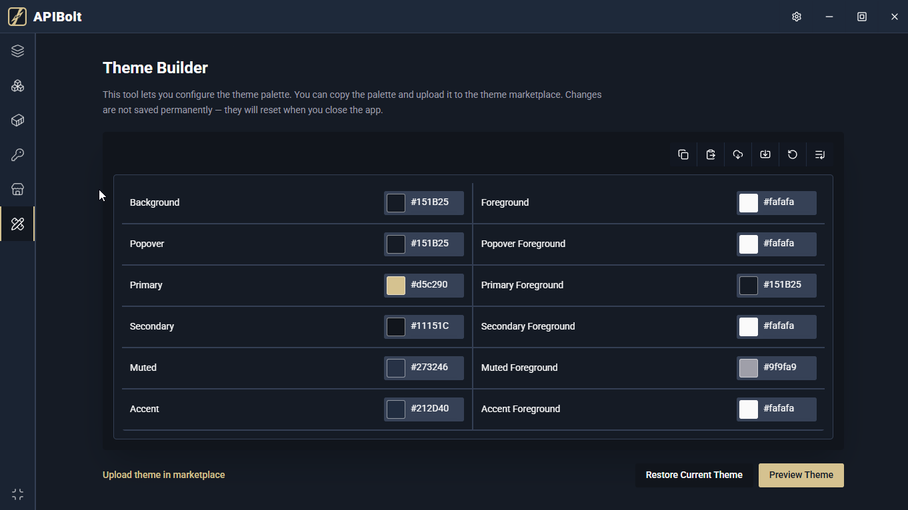The width and height of the screenshot is (908, 510).
Task: Click the "Background" row label
Action: click(155, 202)
